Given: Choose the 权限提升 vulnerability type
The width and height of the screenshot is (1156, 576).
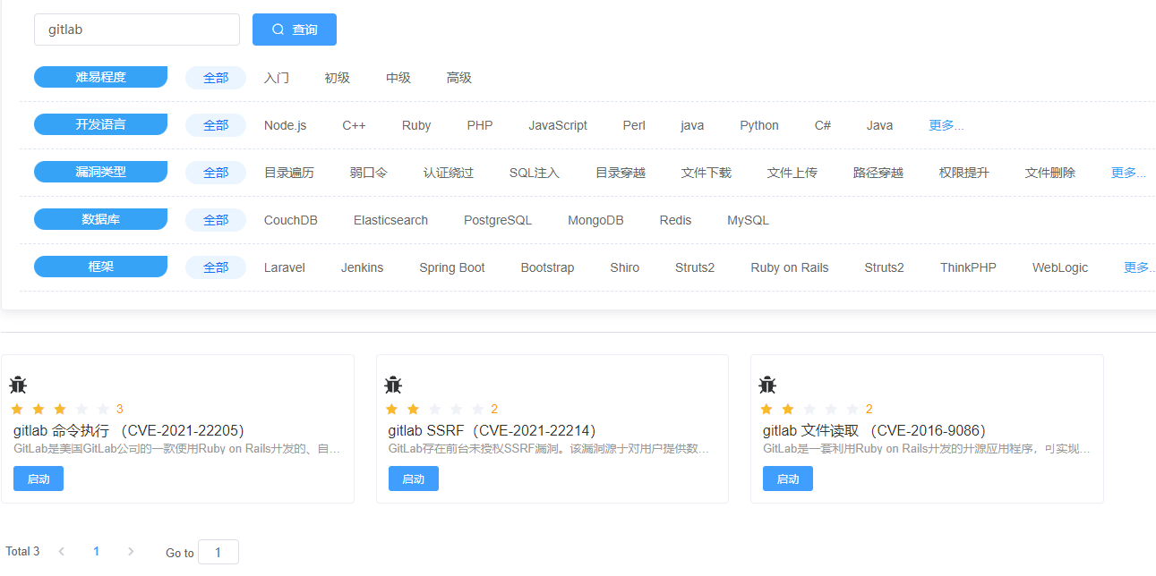Looking at the screenshot, I should click(x=964, y=173).
